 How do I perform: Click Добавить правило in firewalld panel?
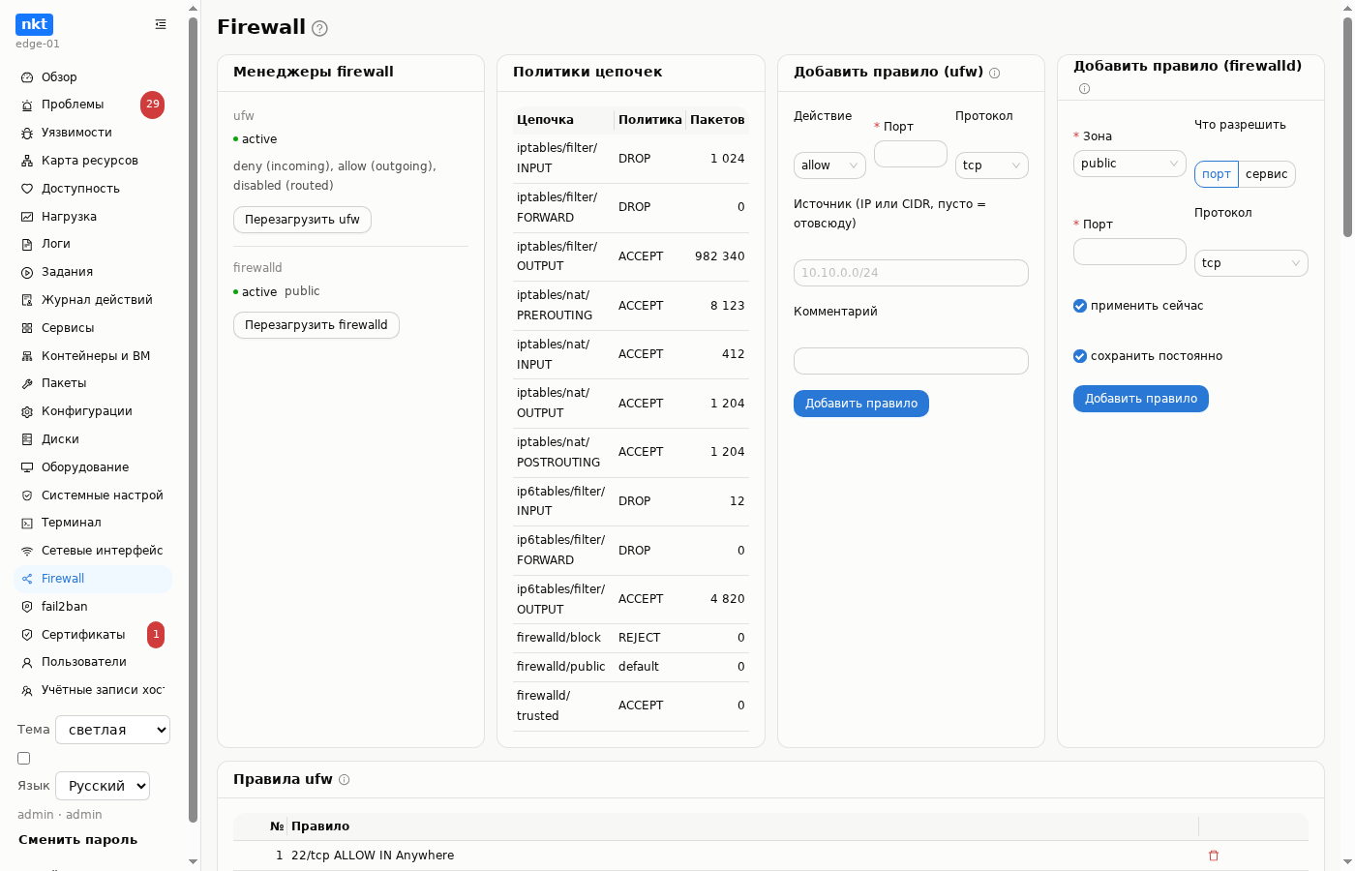tap(1141, 399)
